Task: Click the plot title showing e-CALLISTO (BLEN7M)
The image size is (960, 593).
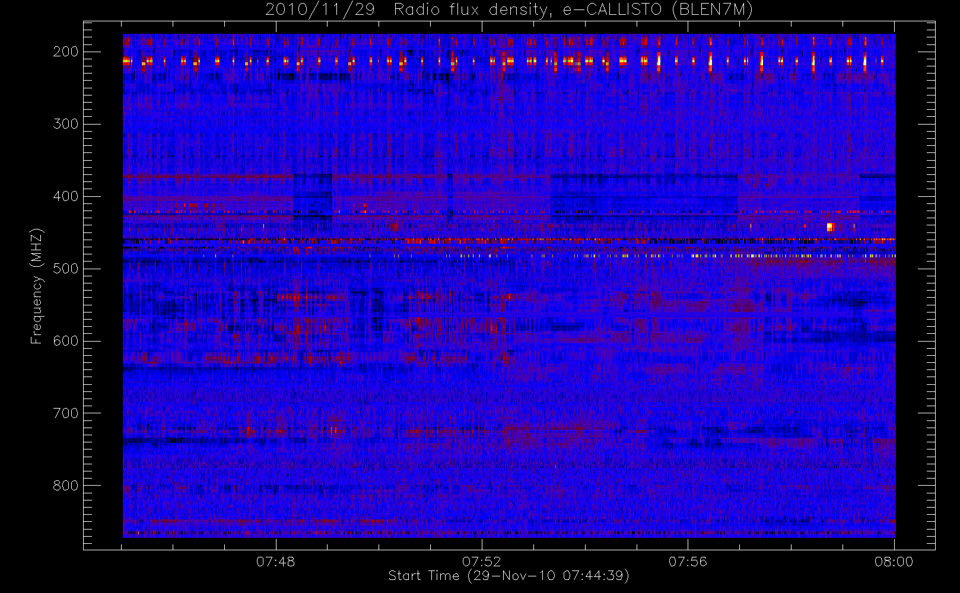Action: [x=509, y=10]
